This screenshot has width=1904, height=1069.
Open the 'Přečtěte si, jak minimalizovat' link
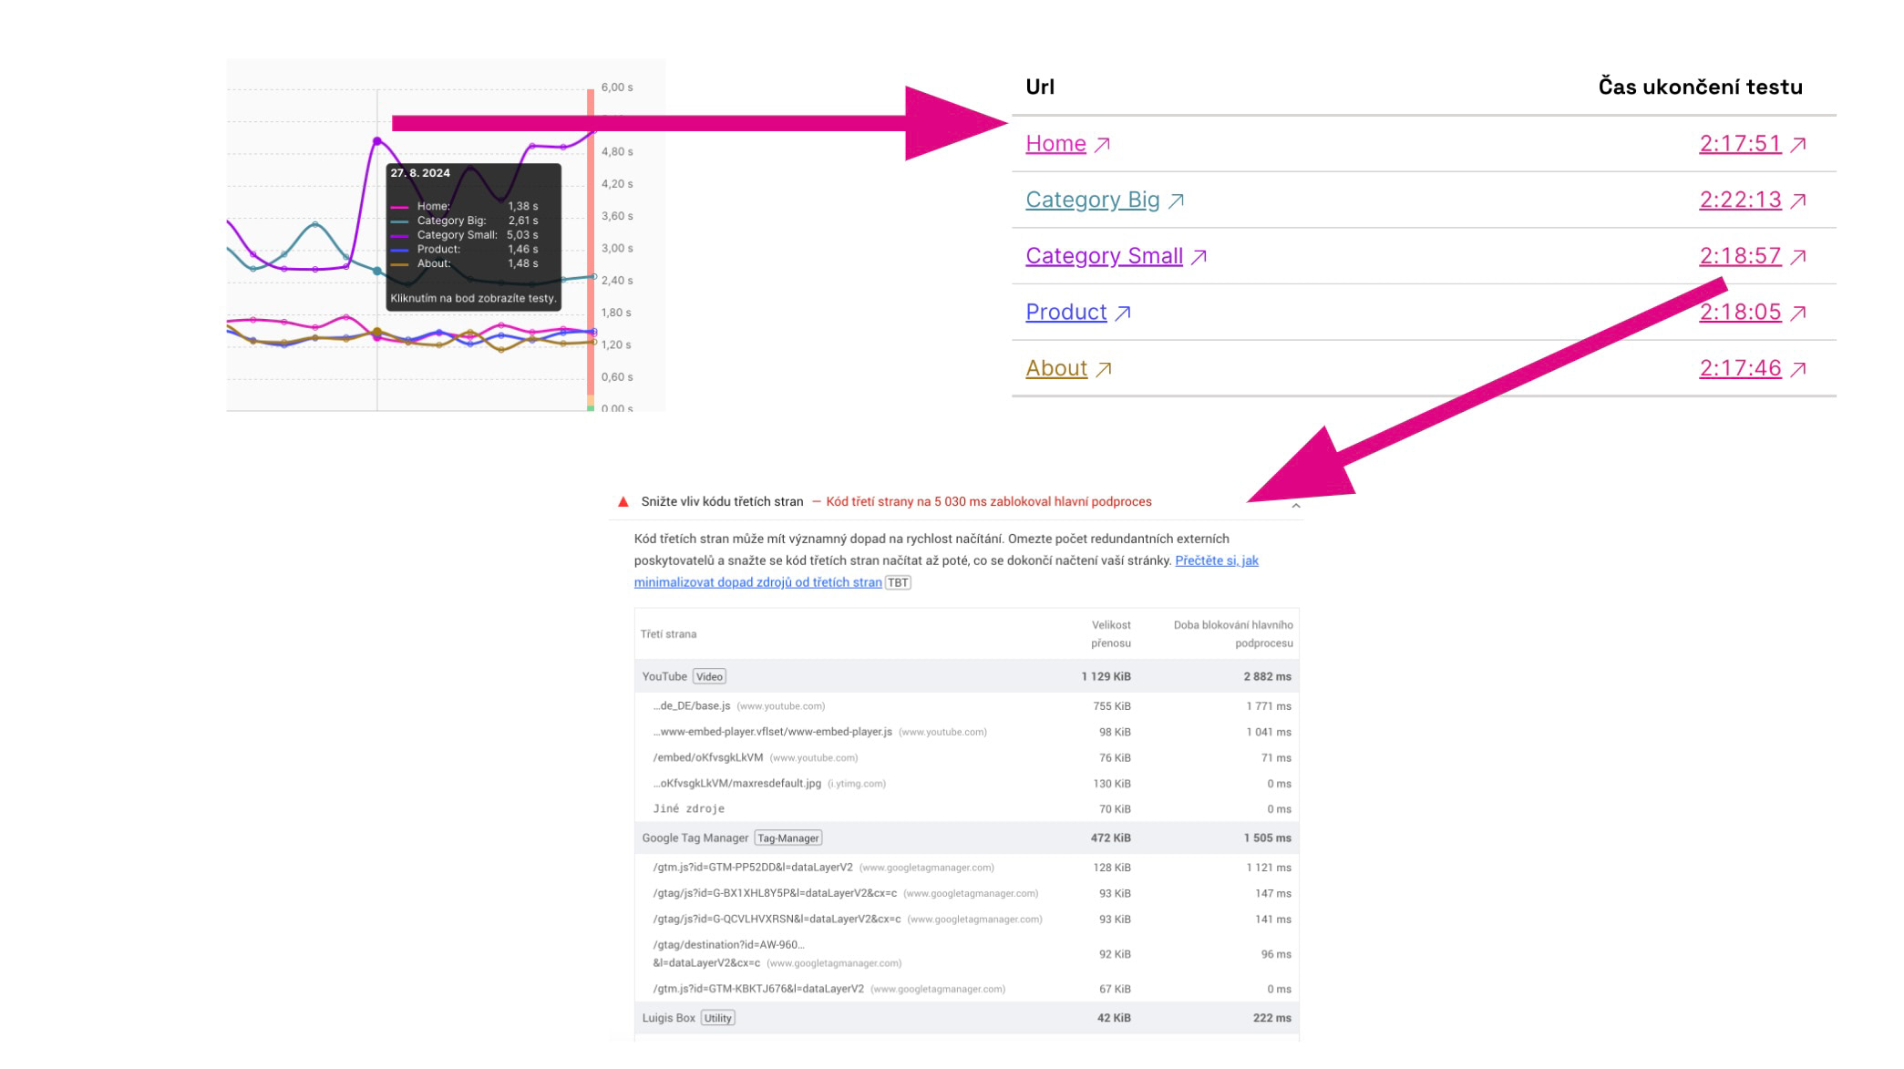tap(1216, 560)
